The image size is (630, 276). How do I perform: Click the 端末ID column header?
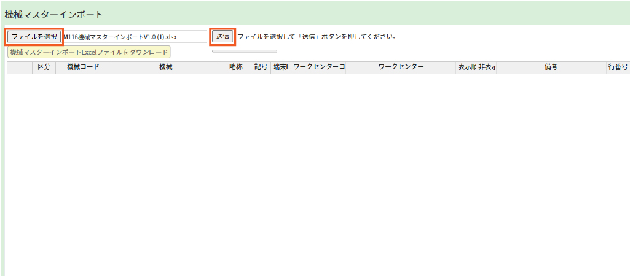click(x=280, y=67)
